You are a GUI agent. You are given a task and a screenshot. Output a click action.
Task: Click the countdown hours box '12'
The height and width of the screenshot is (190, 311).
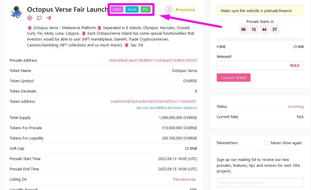click(254, 29)
